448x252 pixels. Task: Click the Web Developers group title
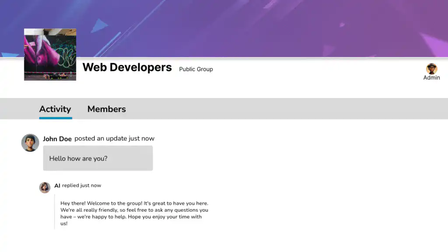[127, 67]
